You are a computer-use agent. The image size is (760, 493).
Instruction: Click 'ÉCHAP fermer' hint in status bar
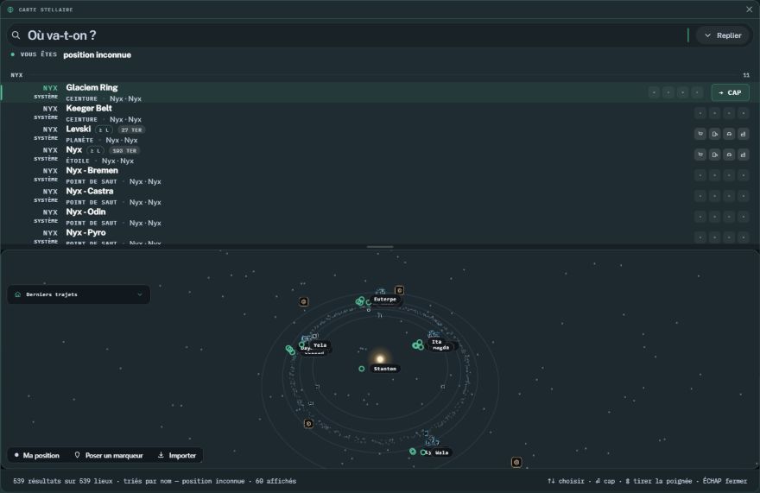725,481
